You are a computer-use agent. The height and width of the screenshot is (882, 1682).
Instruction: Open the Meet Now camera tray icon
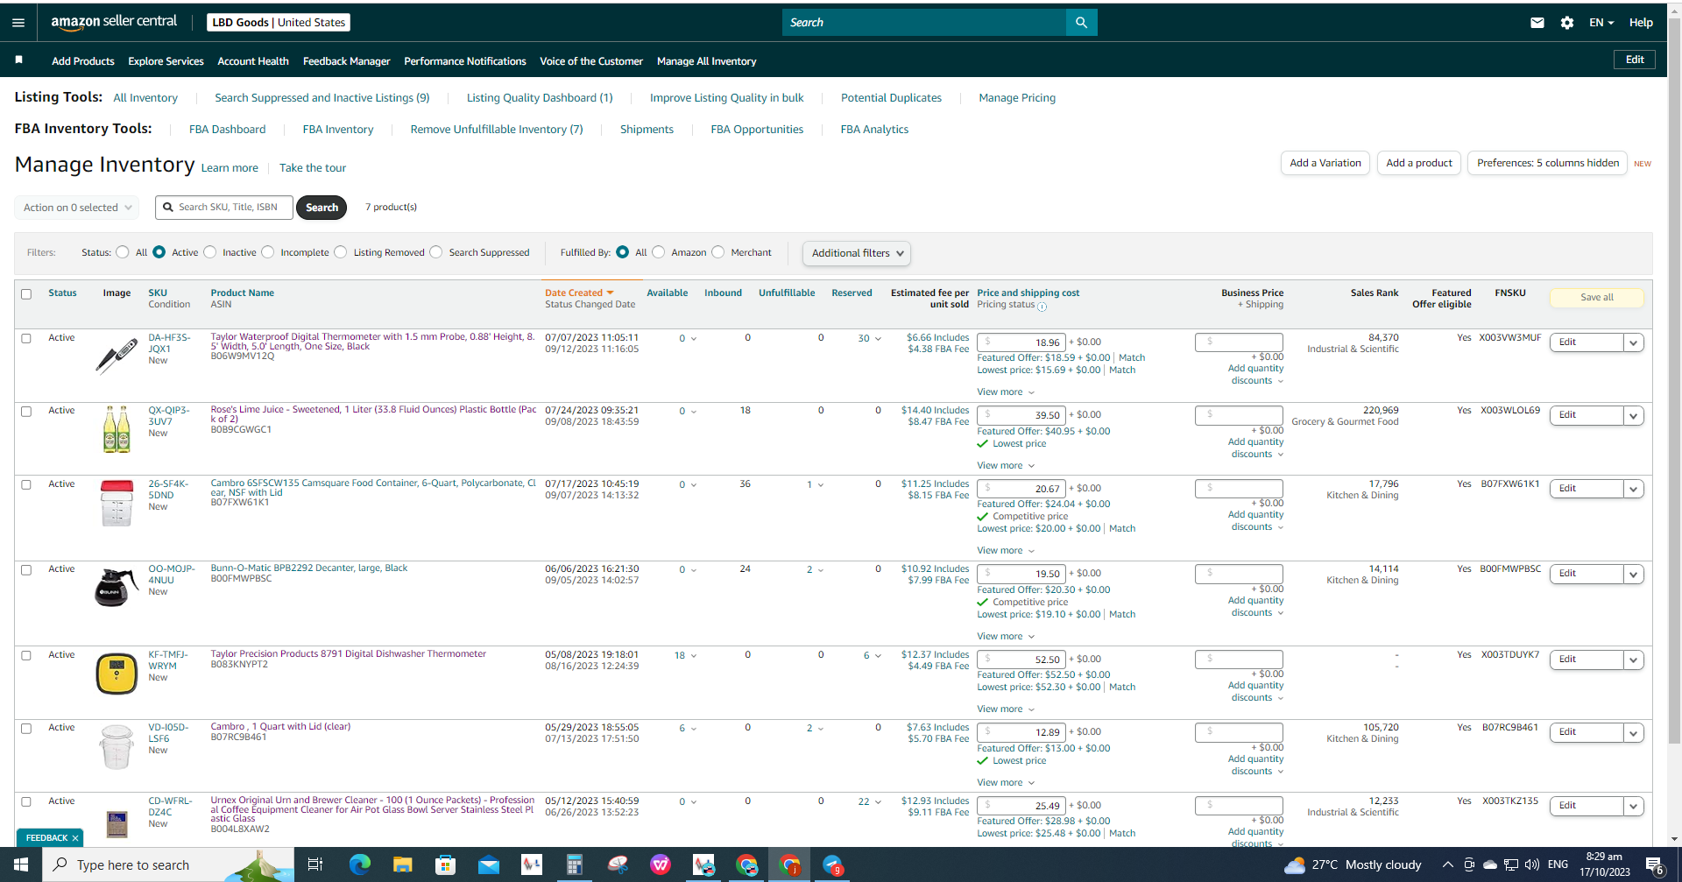[1469, 864]
